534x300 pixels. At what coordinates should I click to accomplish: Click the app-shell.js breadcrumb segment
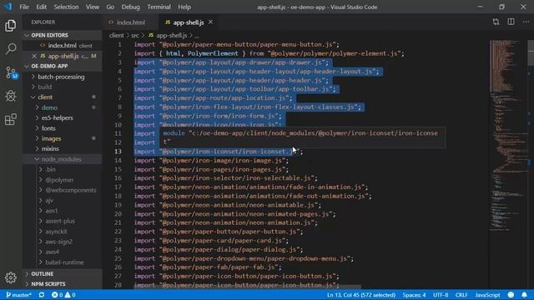pyautogui.click(x=168, y=35)
